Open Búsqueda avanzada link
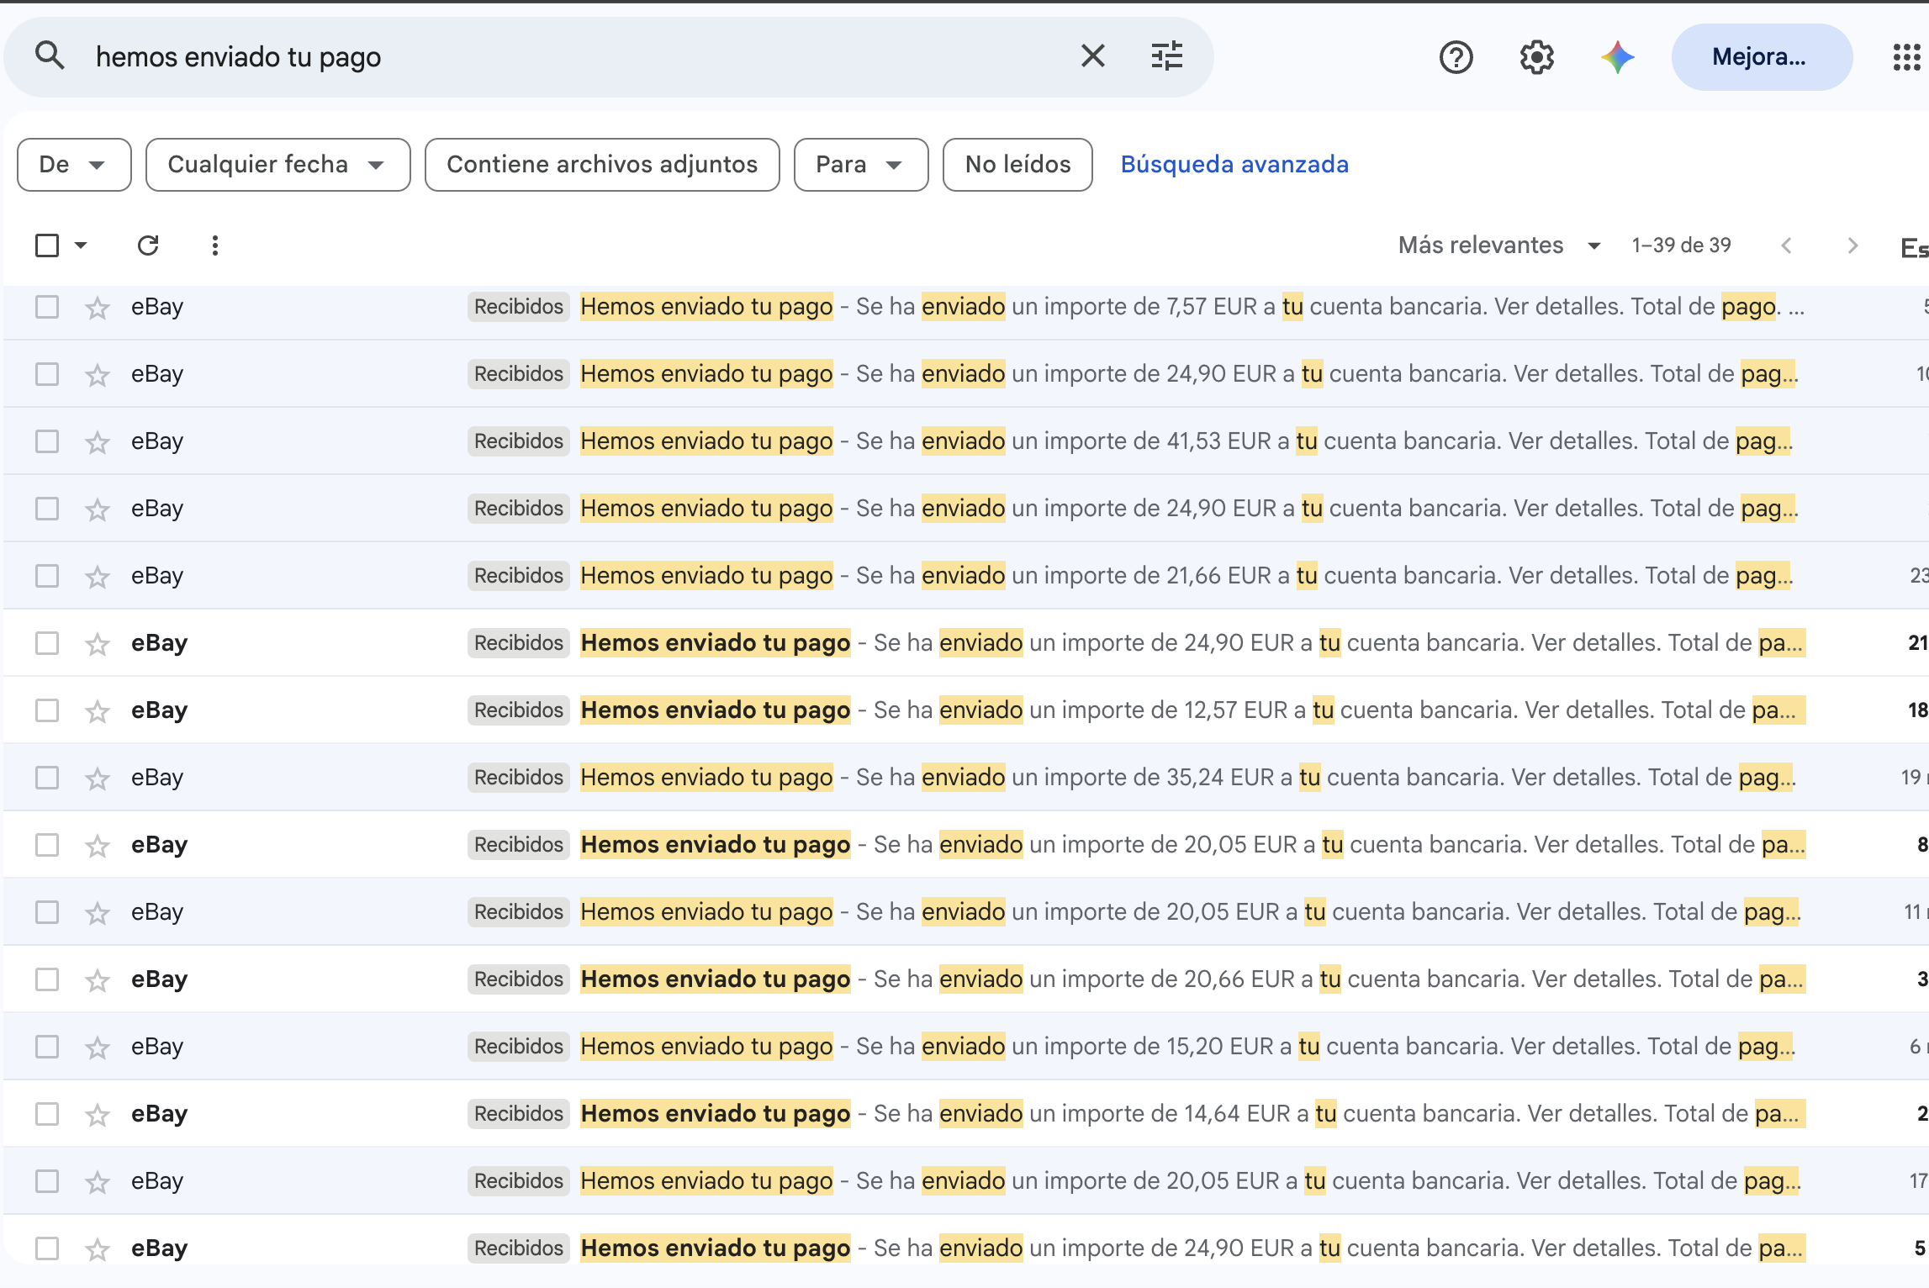 click(x=1234, y=165)
